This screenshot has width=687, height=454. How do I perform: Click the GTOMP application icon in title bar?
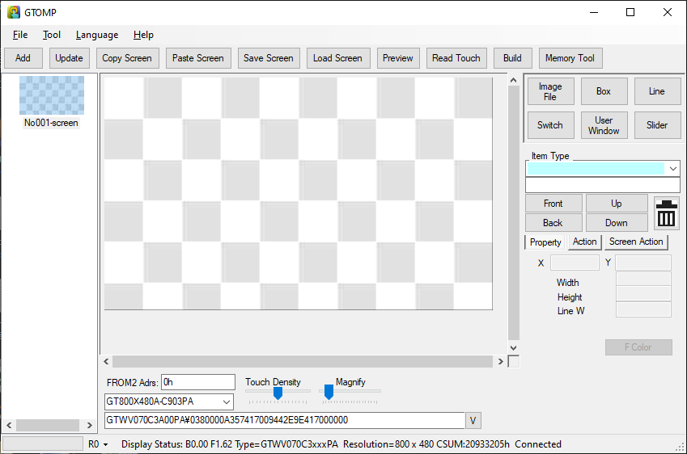[14, 12]
